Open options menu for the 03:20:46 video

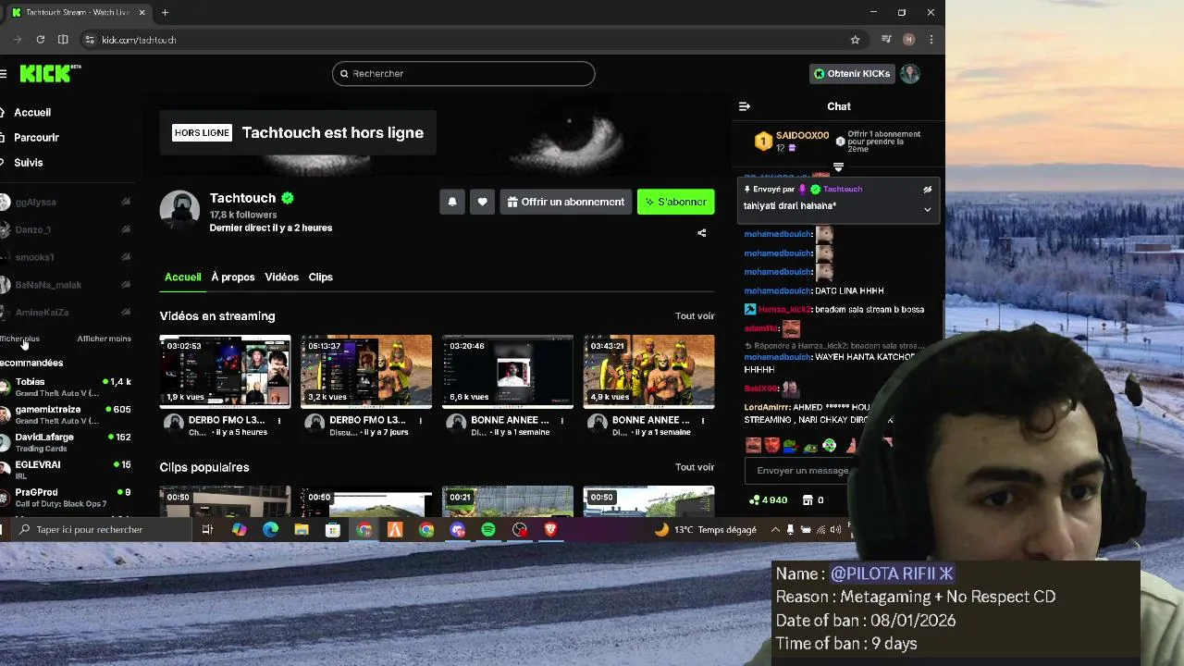561,421
